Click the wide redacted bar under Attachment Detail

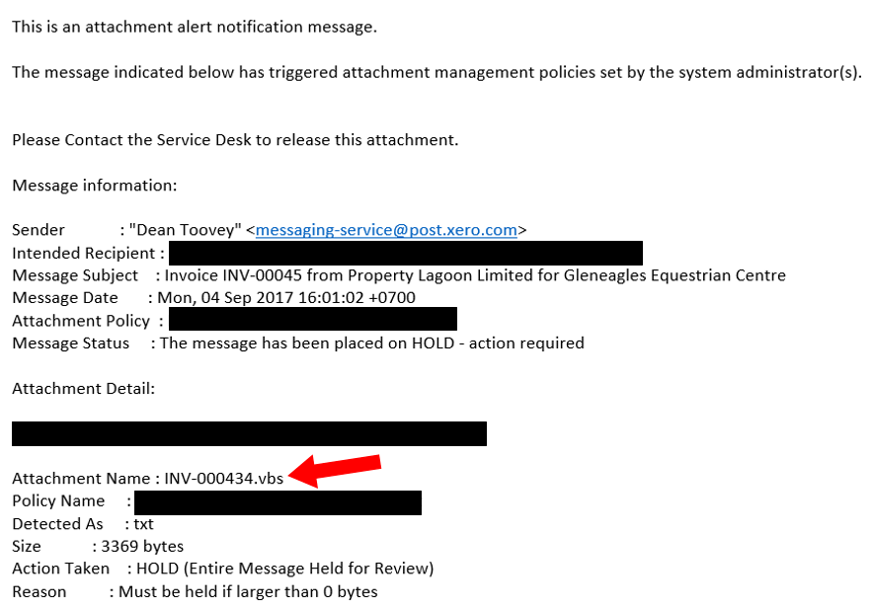tap(249, 434)
